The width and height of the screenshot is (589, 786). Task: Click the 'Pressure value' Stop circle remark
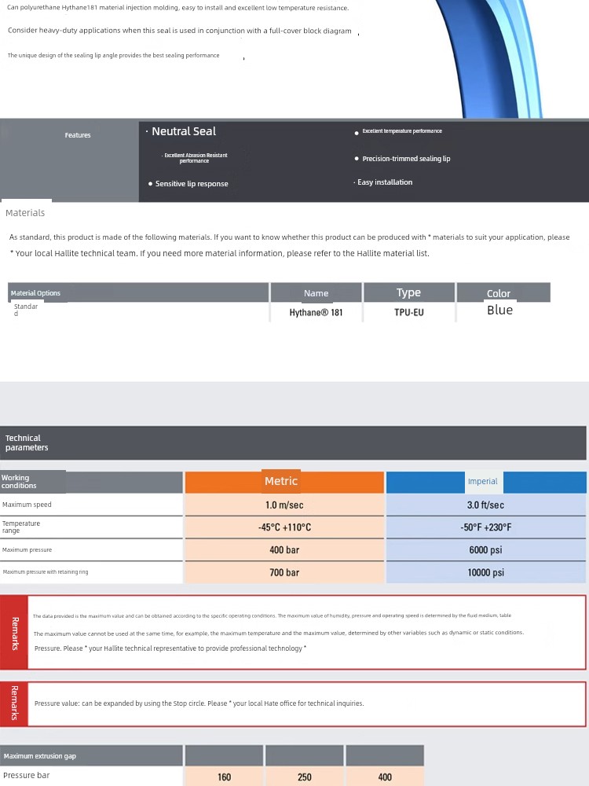[199, 703]
